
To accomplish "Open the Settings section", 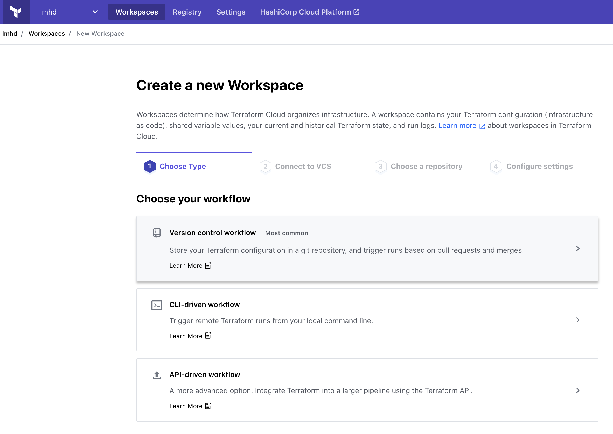I will pos(231,12).
